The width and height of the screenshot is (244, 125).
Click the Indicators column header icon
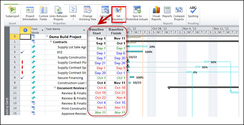(25, 31)
